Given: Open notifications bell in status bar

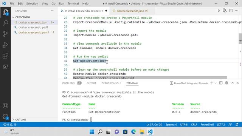Looking at the screenshot, I should pyautogui.click(x=237, y=124).
